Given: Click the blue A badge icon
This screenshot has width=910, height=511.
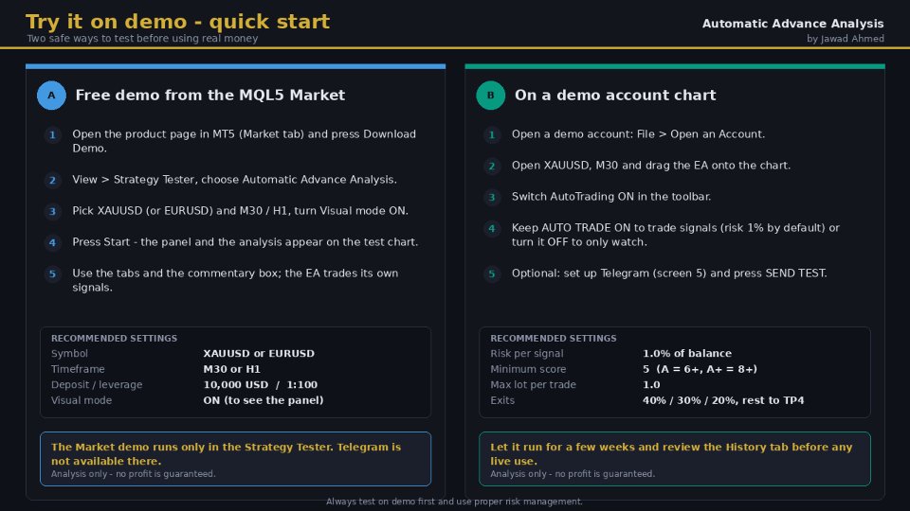Looking at the screenshot, I should point(51,95).
